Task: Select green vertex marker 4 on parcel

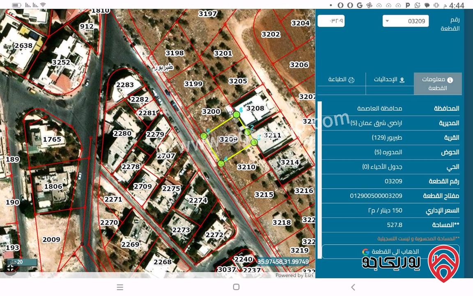Action: click(221, 163)
